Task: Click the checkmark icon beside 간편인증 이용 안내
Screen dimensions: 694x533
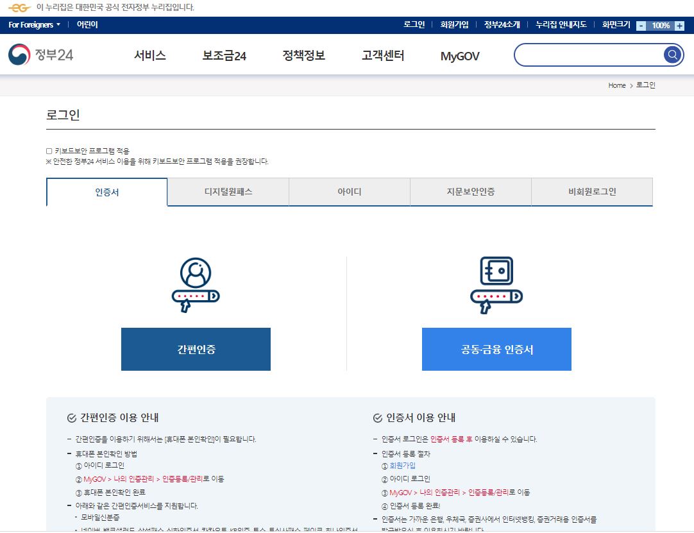Action: click(71, 417)
